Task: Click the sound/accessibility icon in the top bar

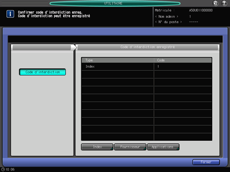Action: point(215,3)
